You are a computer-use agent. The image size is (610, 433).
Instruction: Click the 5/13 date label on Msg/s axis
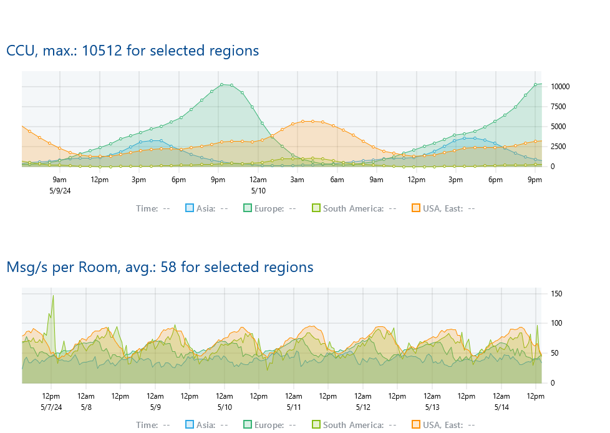click(432, 407)
